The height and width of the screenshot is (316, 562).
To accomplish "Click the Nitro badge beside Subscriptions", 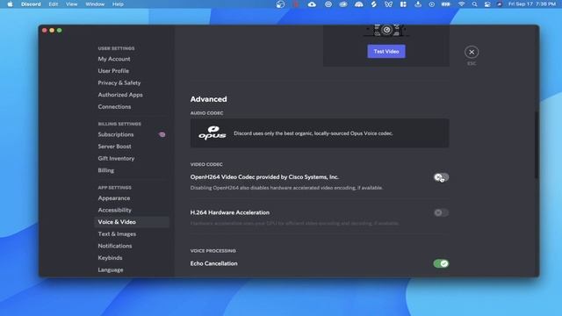I will pos(162,134).
